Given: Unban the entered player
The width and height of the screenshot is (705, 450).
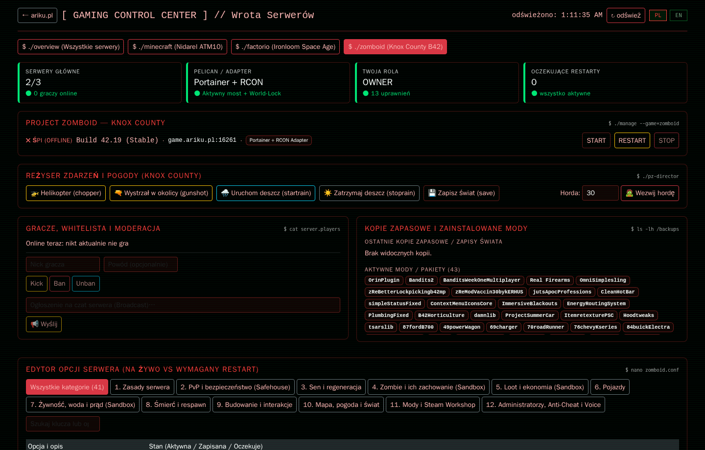Looking at the screenshot, I should tap(86, 284).
